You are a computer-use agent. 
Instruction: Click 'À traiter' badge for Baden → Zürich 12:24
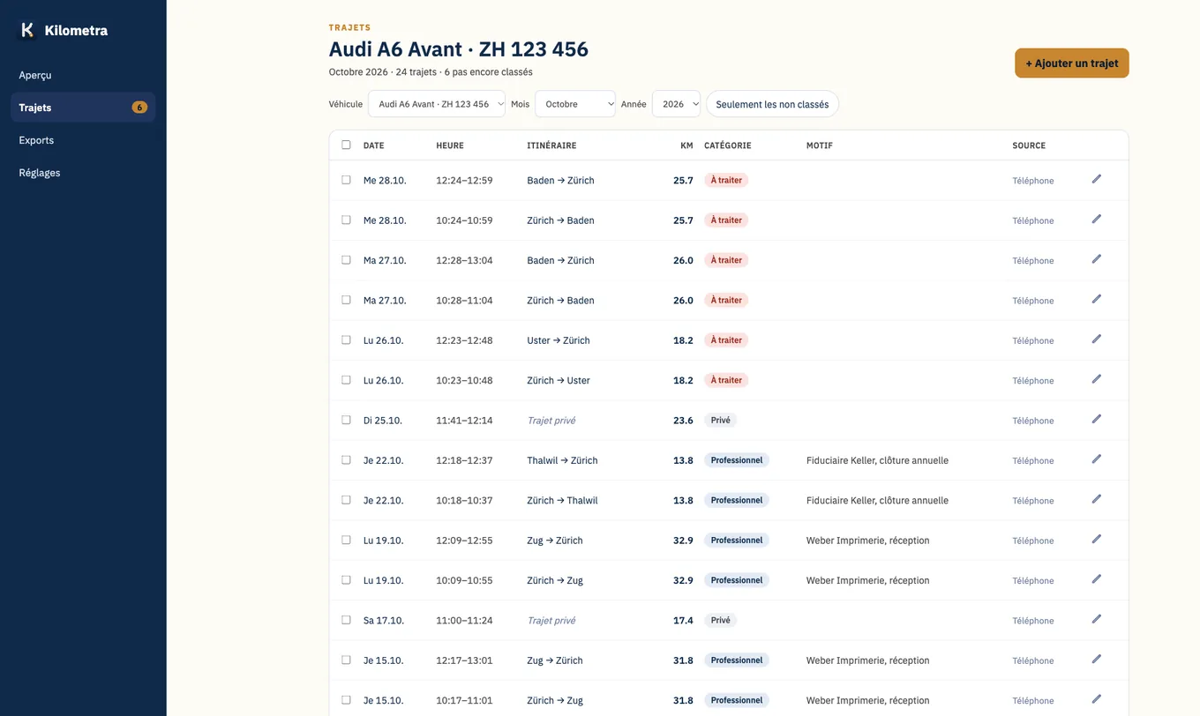(726, 180)
